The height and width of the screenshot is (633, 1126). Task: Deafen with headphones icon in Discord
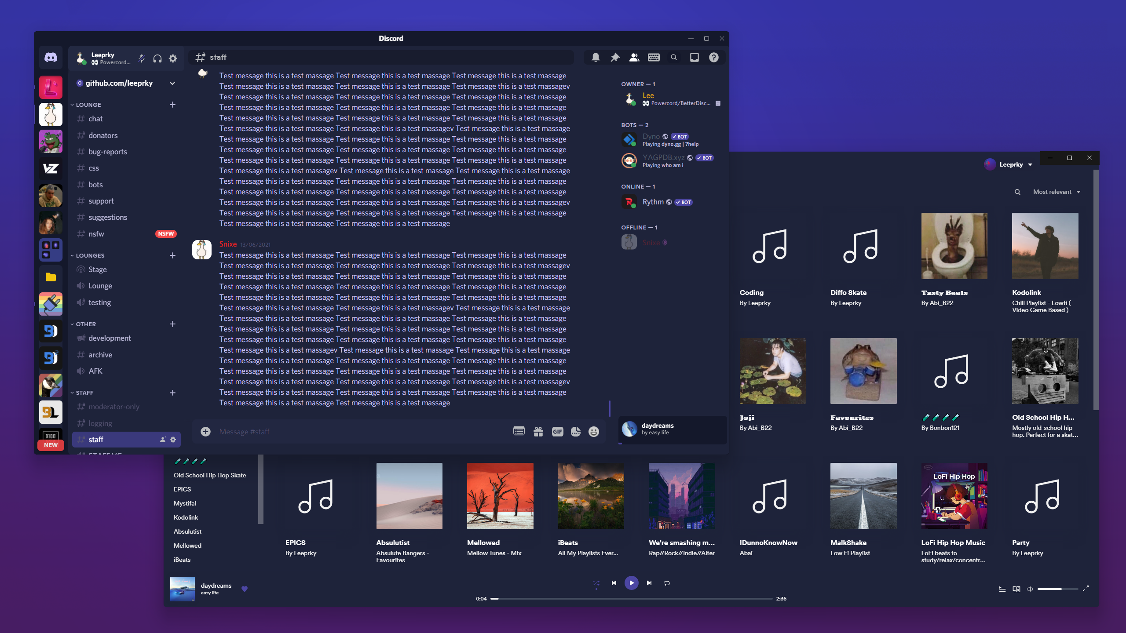tap(157, 58)
